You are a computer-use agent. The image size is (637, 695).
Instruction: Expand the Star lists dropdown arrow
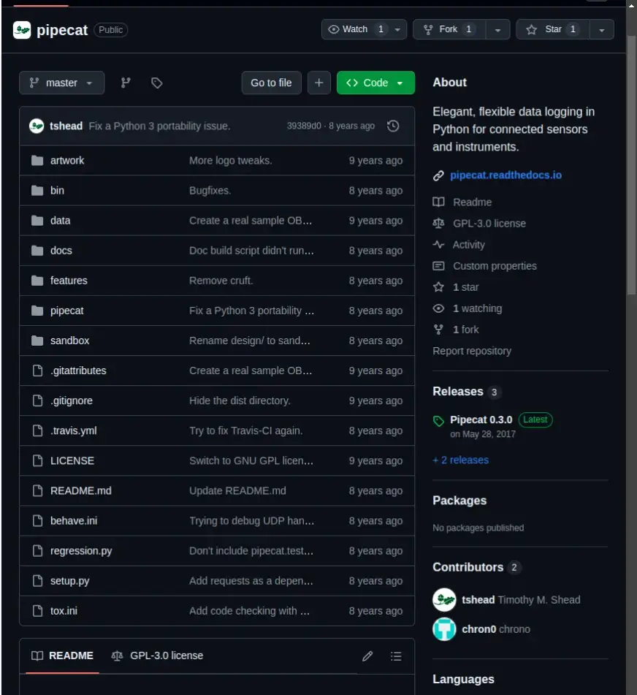(x=601, y=30)
